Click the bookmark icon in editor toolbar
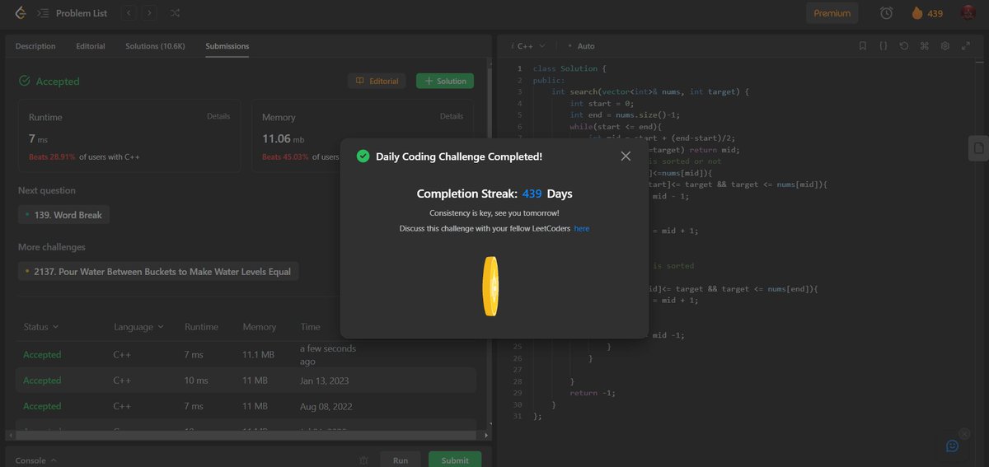Screen dimensions: 989x467 click(x=862, y=46)
